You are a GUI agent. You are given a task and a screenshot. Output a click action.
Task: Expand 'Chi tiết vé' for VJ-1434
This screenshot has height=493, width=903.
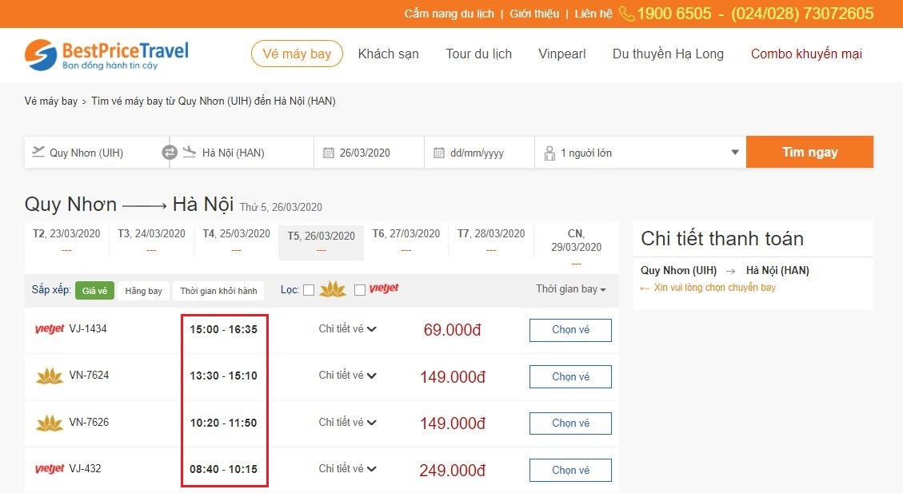point(347,329)
